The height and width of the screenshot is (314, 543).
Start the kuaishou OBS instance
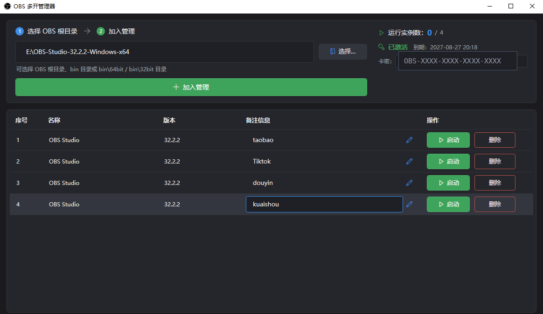[448, 205]
